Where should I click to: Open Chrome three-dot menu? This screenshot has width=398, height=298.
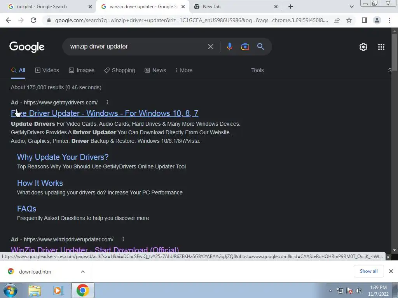389,20
